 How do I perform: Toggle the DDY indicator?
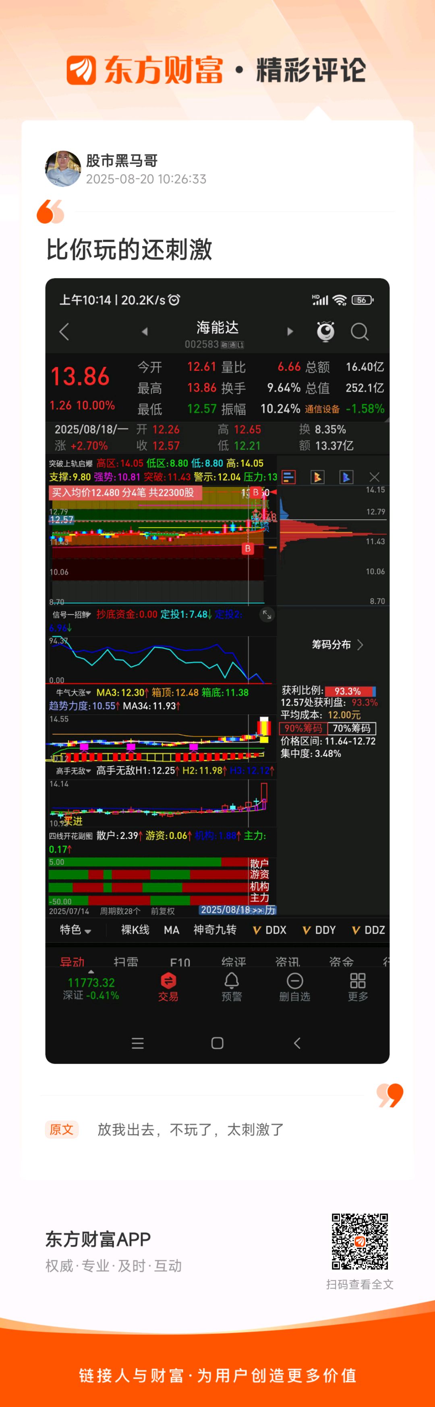click(319, 930)
